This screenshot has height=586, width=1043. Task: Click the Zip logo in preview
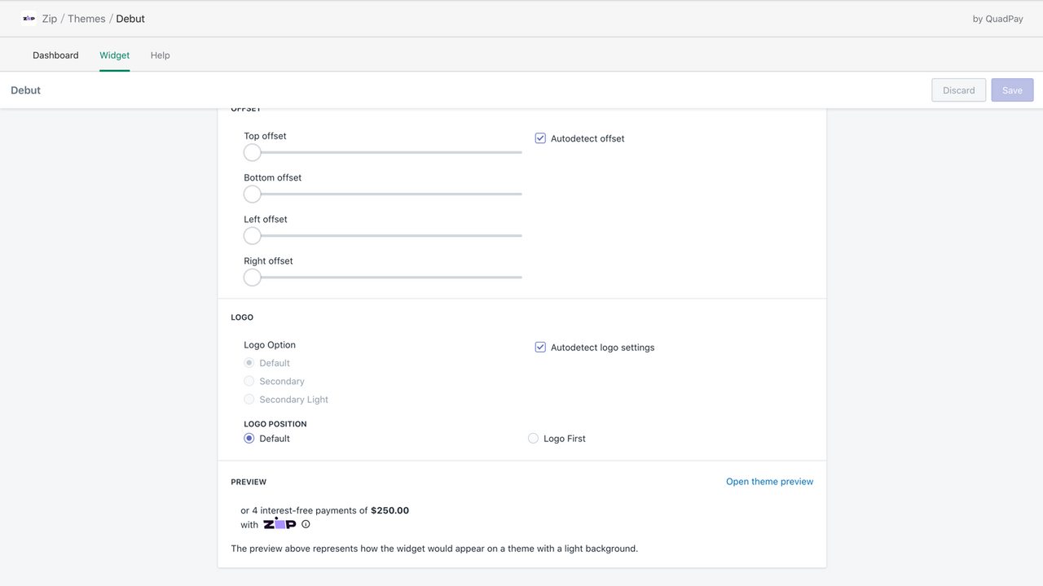tap(279, 523)
